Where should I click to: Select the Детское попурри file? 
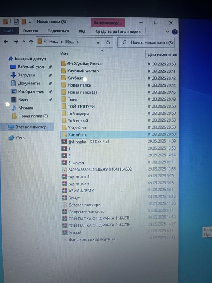point(84,205)
